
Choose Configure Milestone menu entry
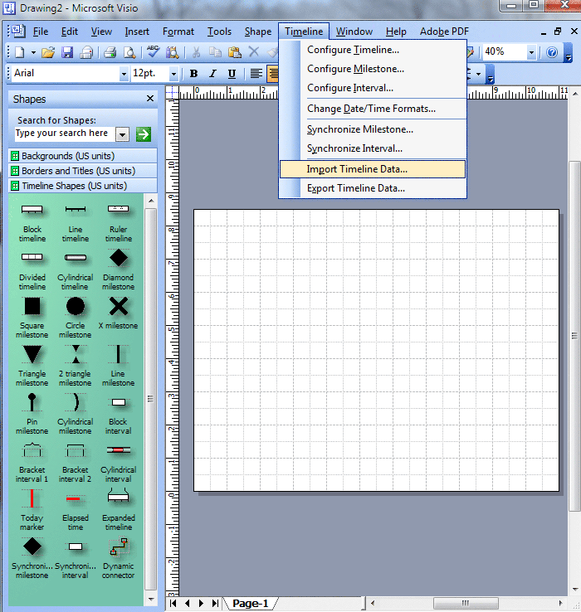(373, 69)
